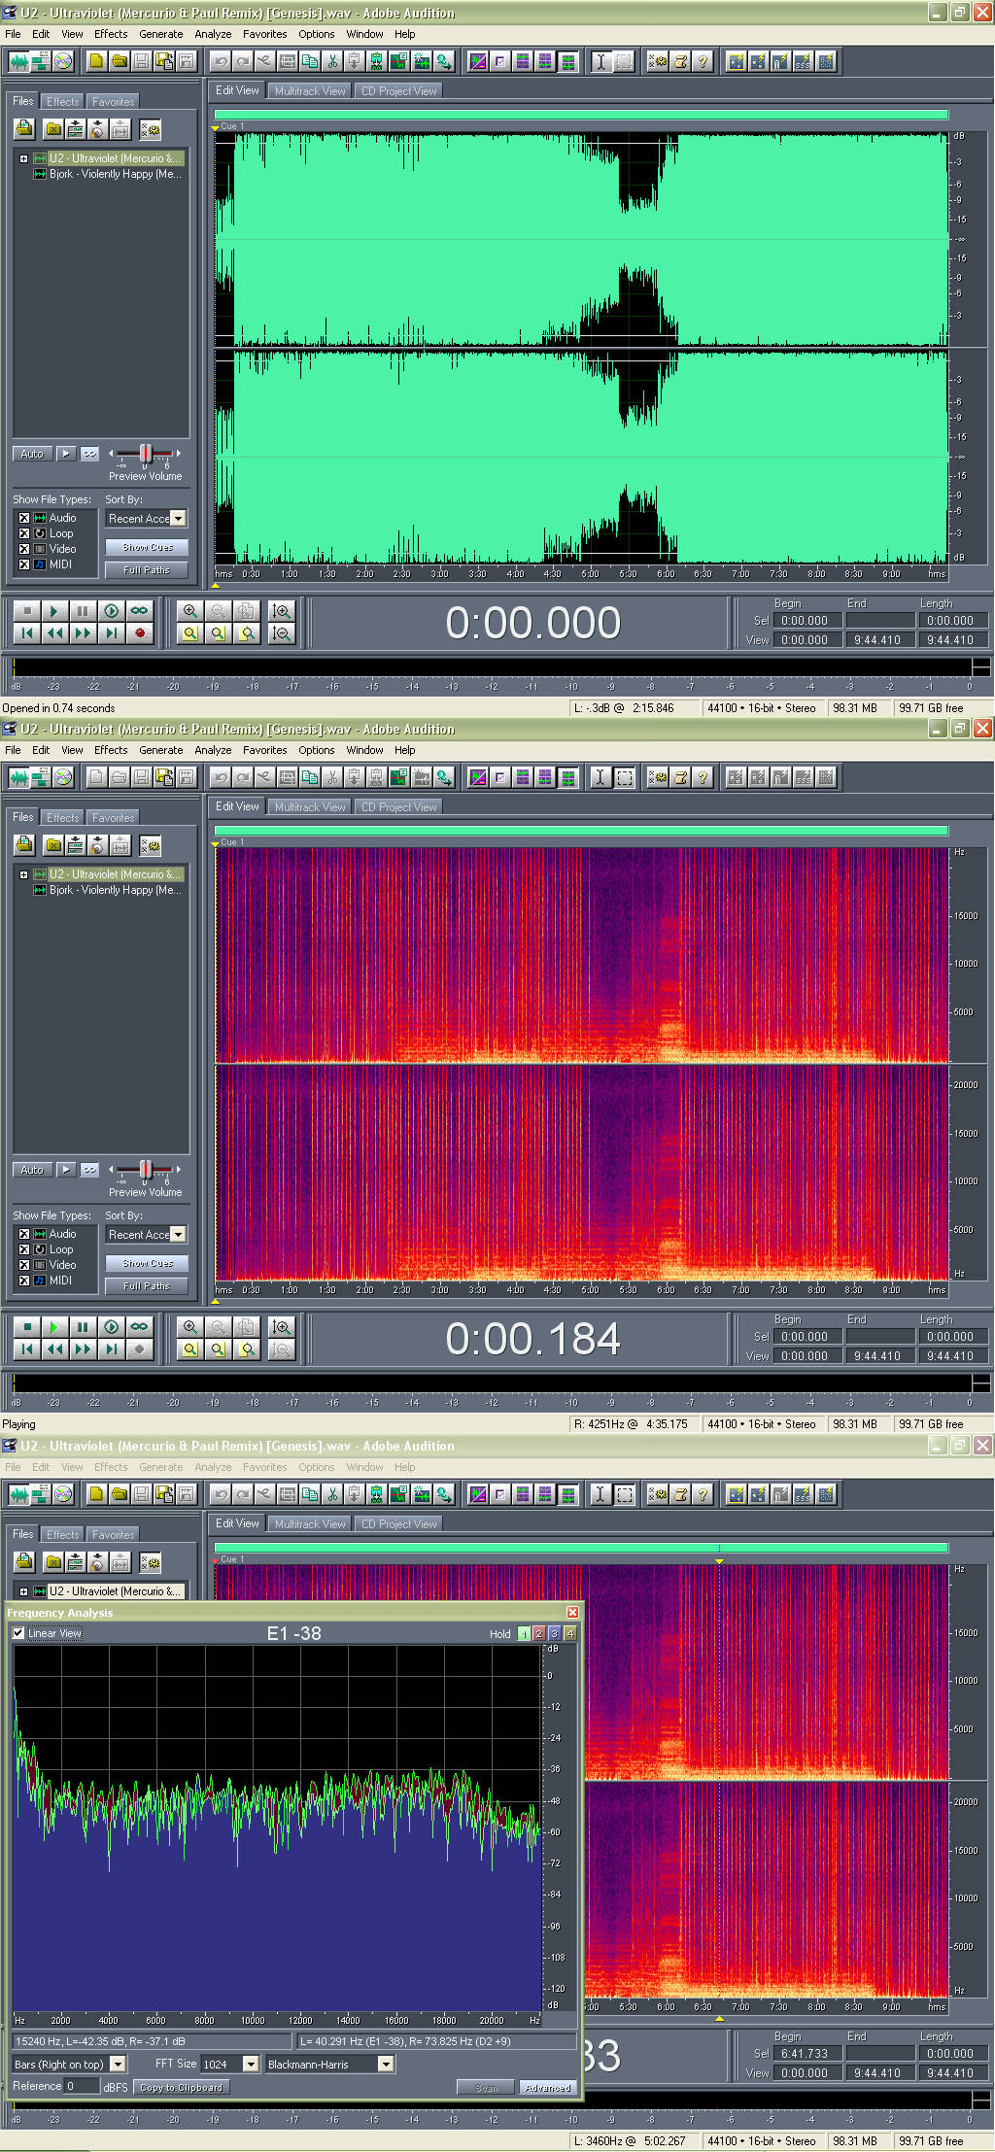The height and width of the screenshot is (2152, 995).
Task: Switch to CD Project View tab in middle window
Action: click(x=399, y=807)
